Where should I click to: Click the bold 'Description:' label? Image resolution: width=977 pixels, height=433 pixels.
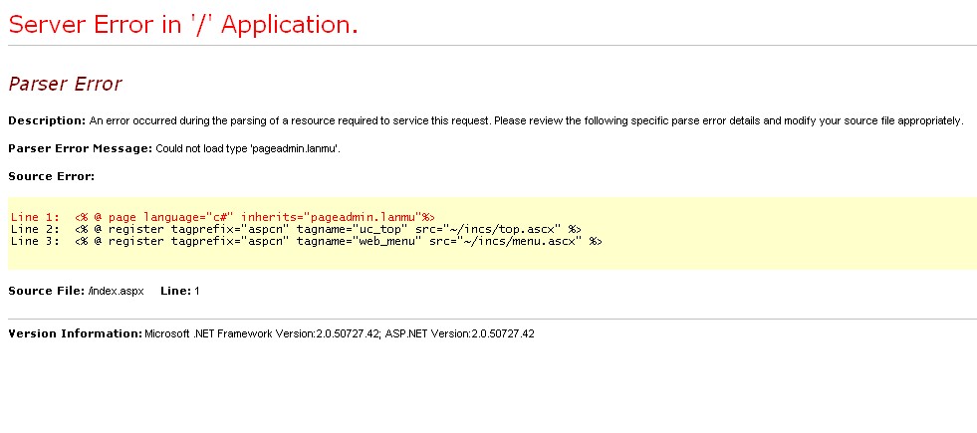pyautogui.click(x=47, y=120)
